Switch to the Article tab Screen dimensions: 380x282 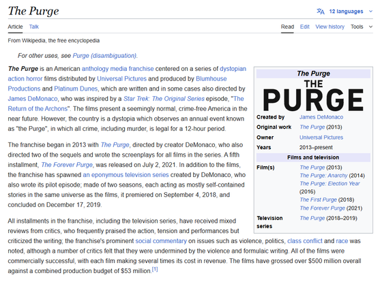coord(15,27)
